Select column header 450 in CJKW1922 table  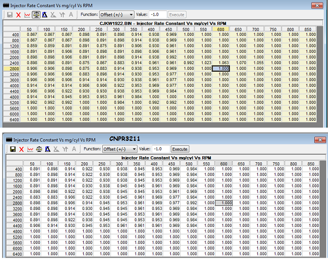(x=168, y=29)
